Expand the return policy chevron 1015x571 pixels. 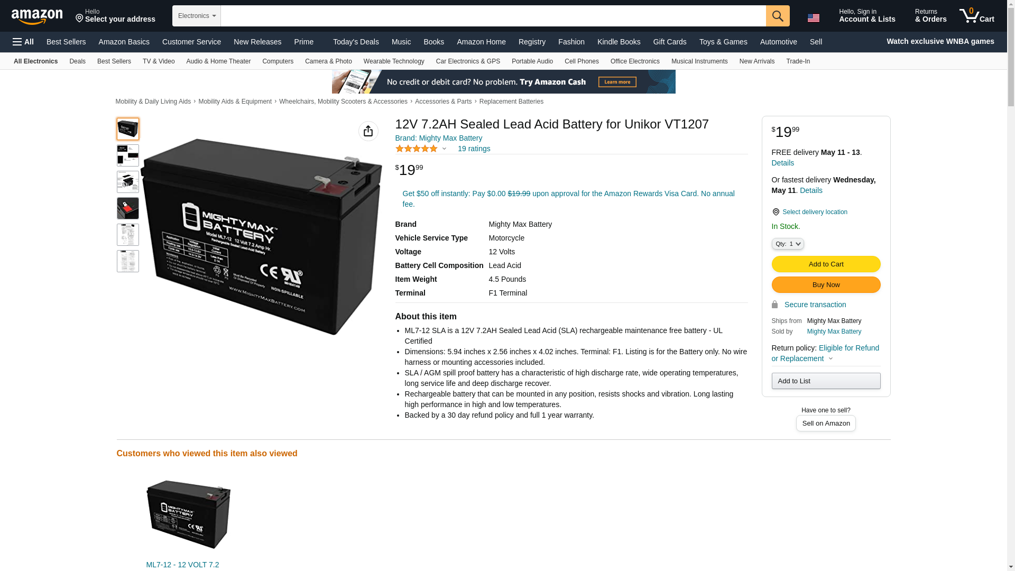[831, 359]
